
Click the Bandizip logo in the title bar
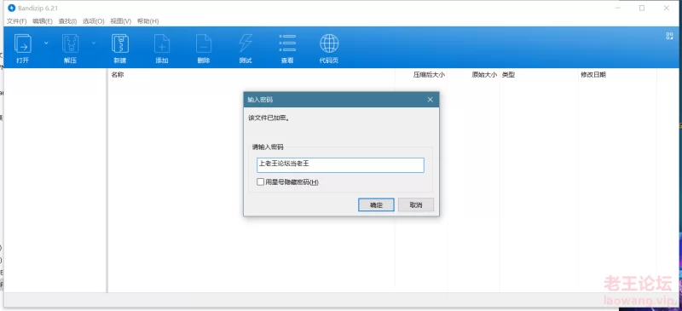(11, 8)
